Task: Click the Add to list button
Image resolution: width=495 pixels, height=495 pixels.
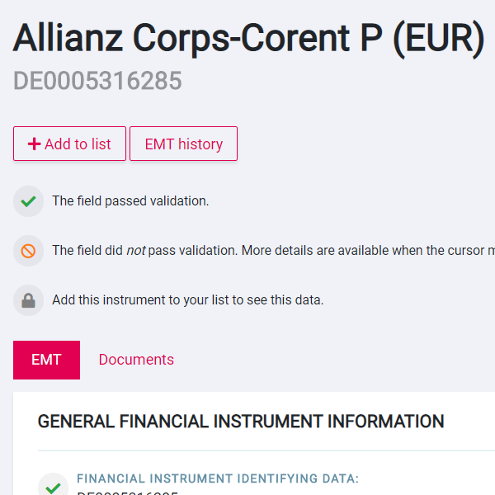Action: (69, 144)
